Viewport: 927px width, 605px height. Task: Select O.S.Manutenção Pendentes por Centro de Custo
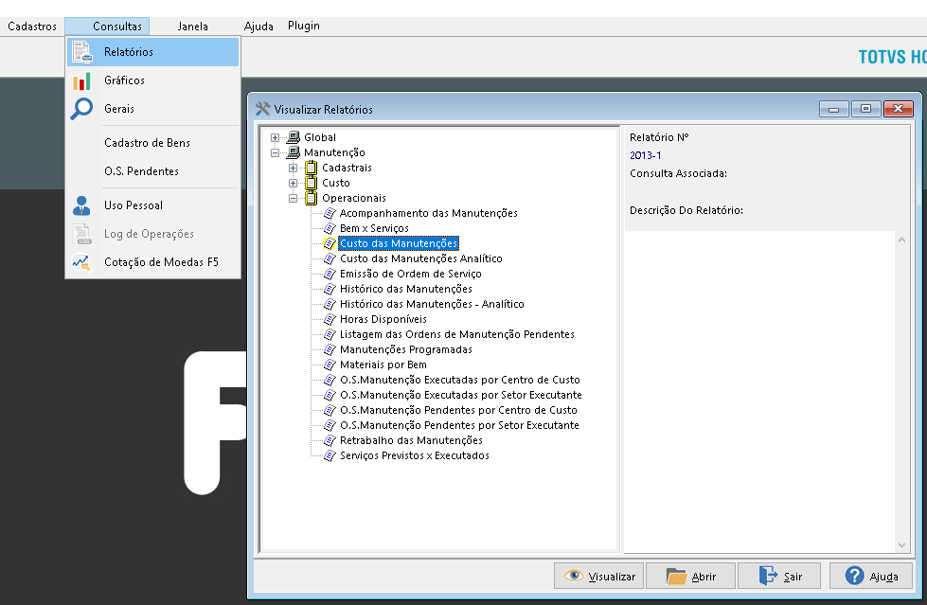pyautogui.click(x=458, y=410)
